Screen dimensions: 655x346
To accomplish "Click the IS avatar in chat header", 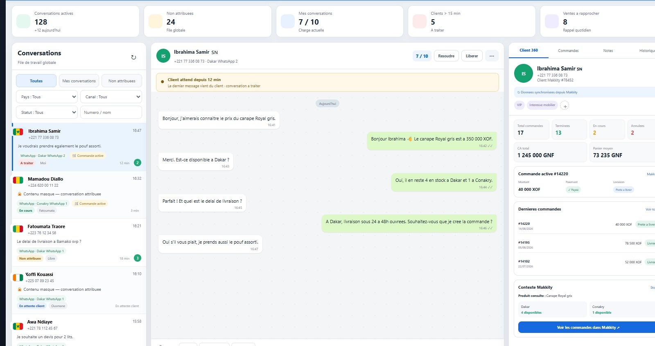I will (x=163, y=56).
